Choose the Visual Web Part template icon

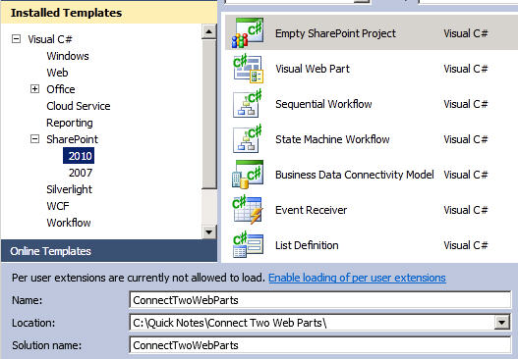(x=248, y=69)
